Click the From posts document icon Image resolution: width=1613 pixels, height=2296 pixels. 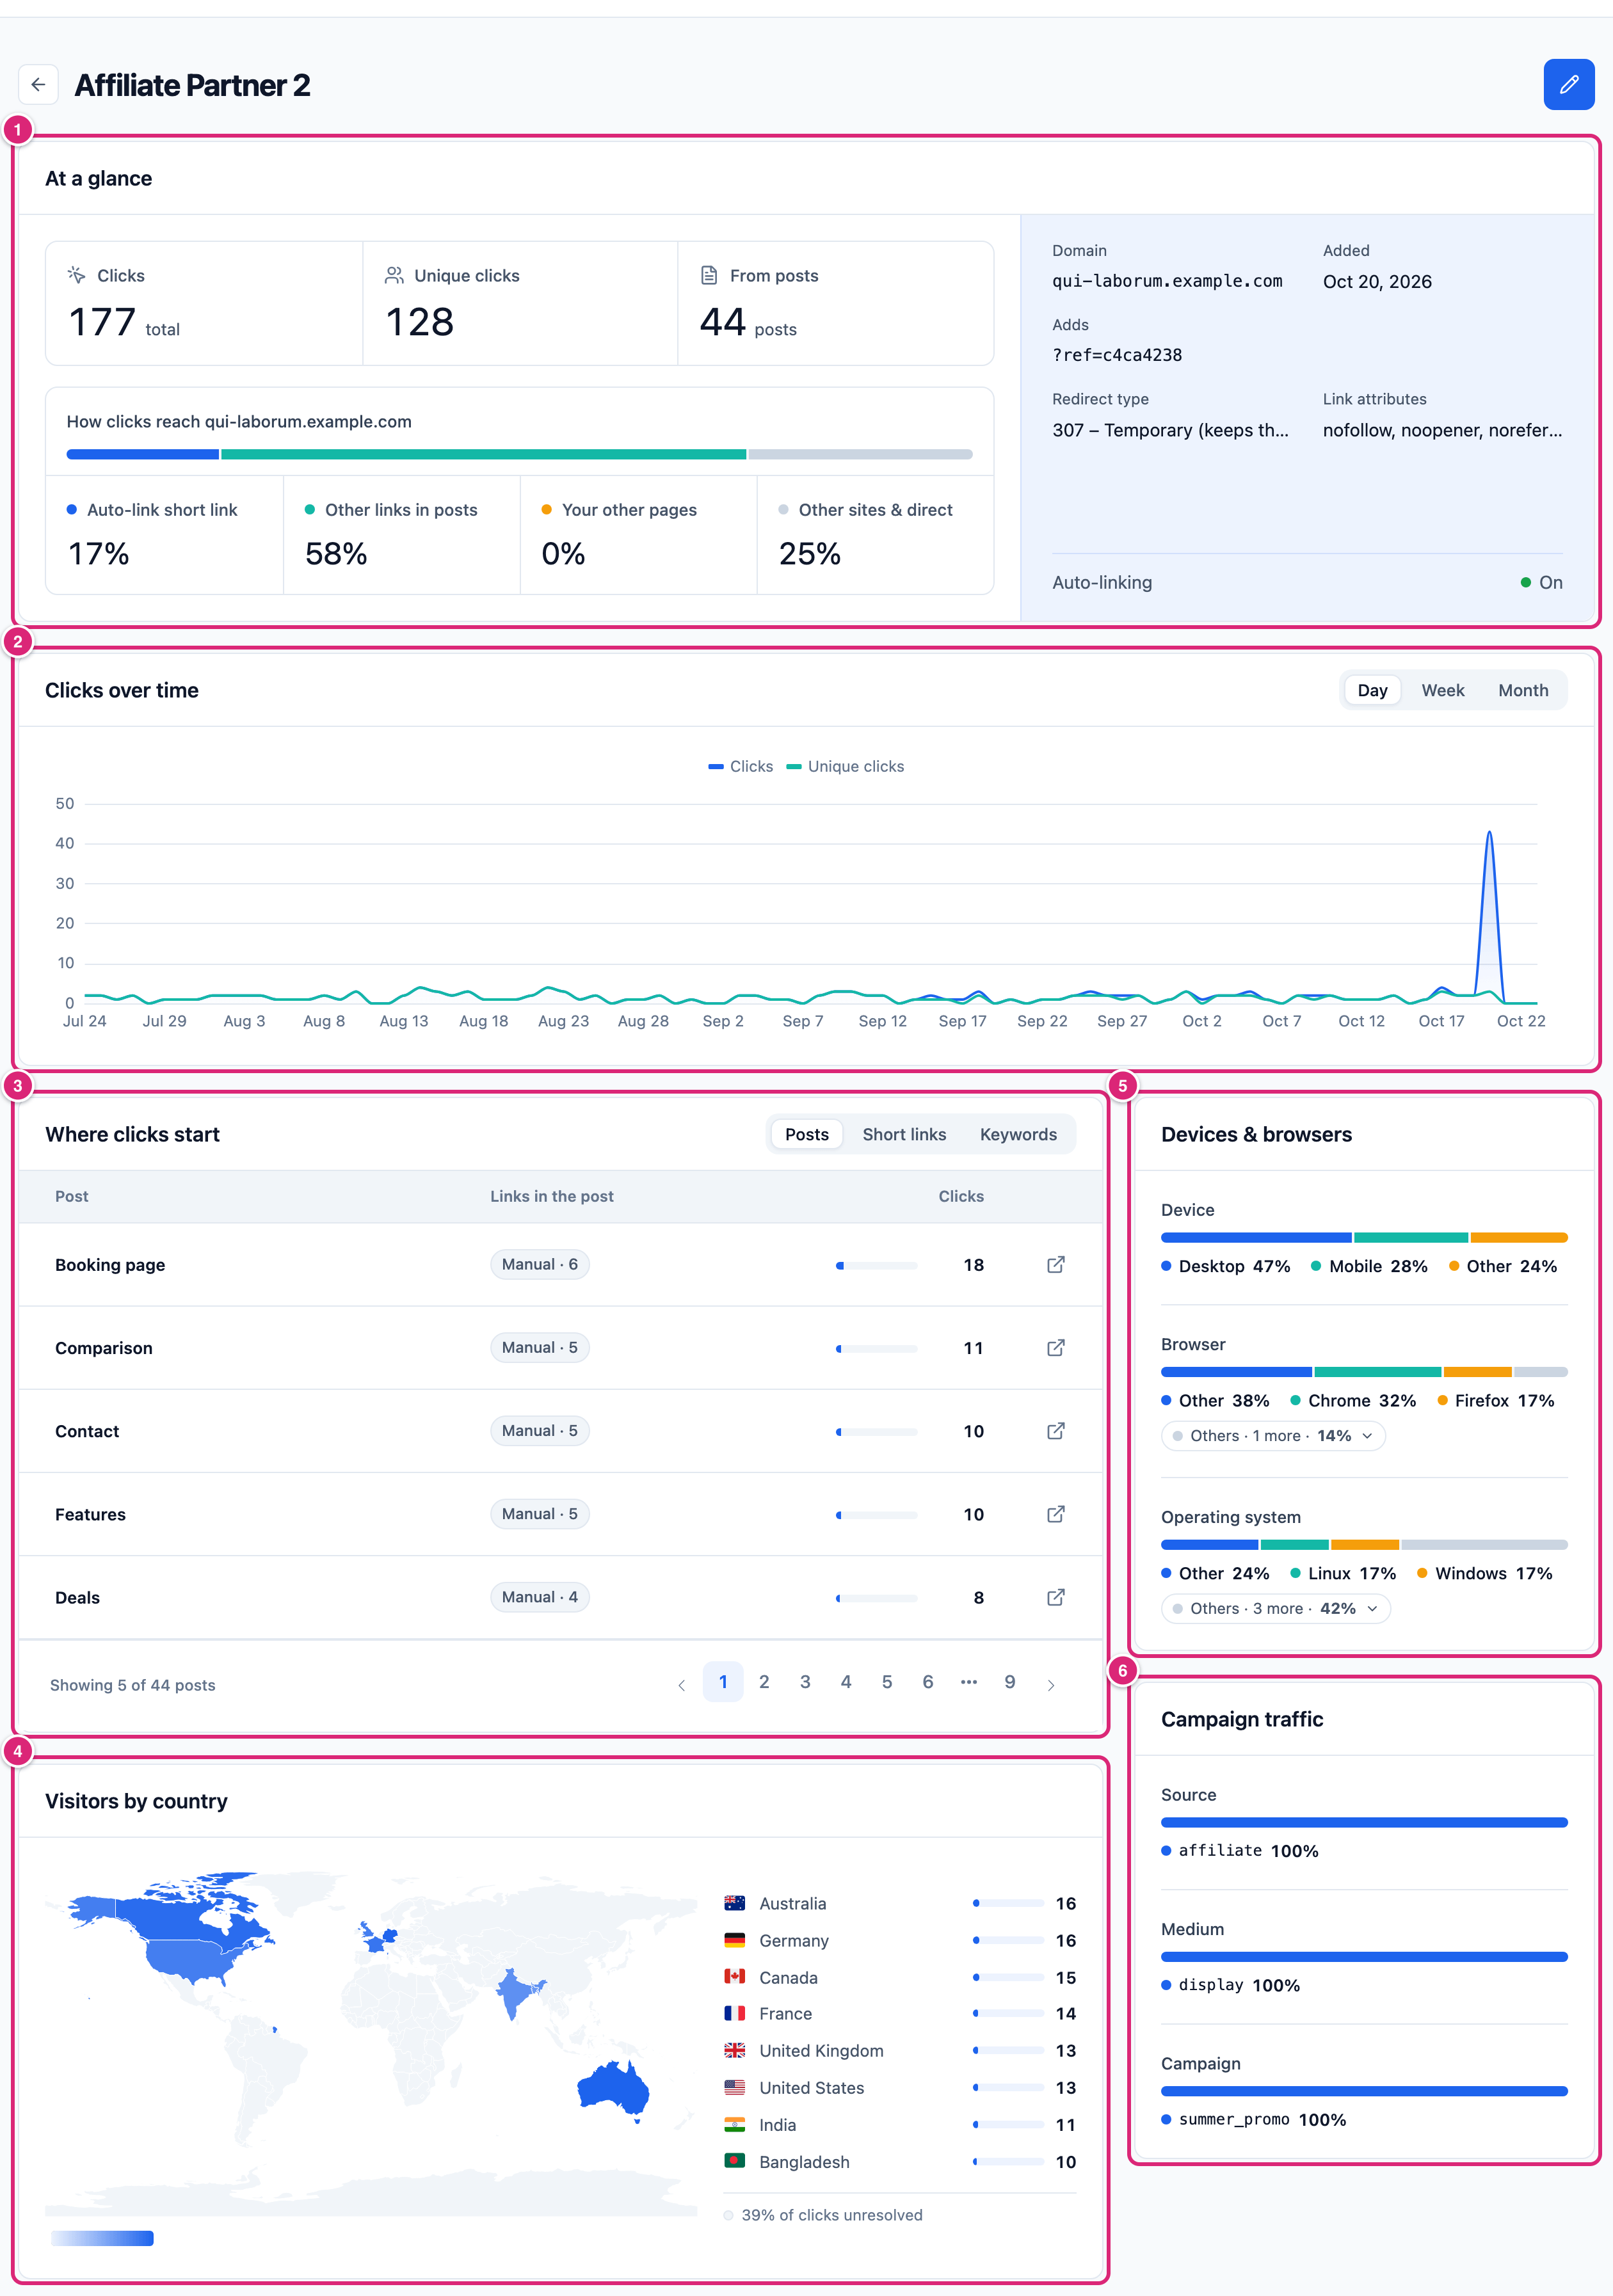pyautogui.click(x=709, y=275)
